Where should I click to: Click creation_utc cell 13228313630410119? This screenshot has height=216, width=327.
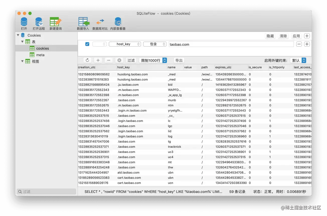pyautogui.click(x=93, y=136)
